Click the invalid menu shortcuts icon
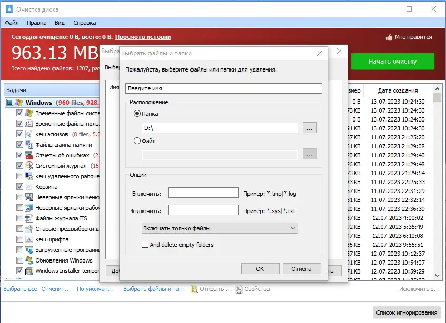 [x=29, y=197]
